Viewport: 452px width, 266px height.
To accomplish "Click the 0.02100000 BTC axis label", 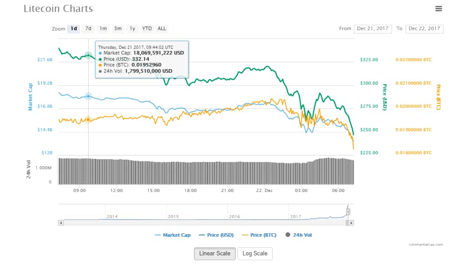I will click(x=413, y=83).
